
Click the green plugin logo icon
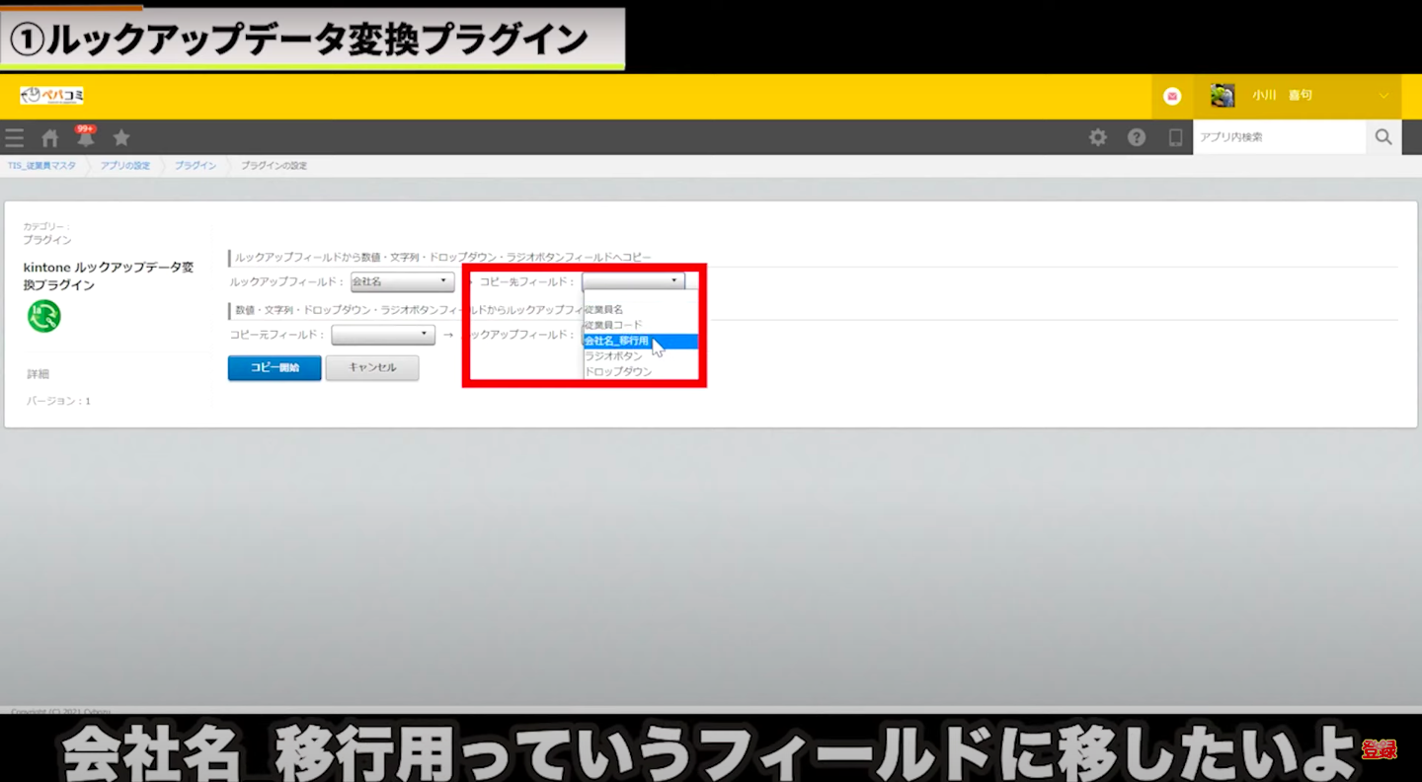(43, 316)
